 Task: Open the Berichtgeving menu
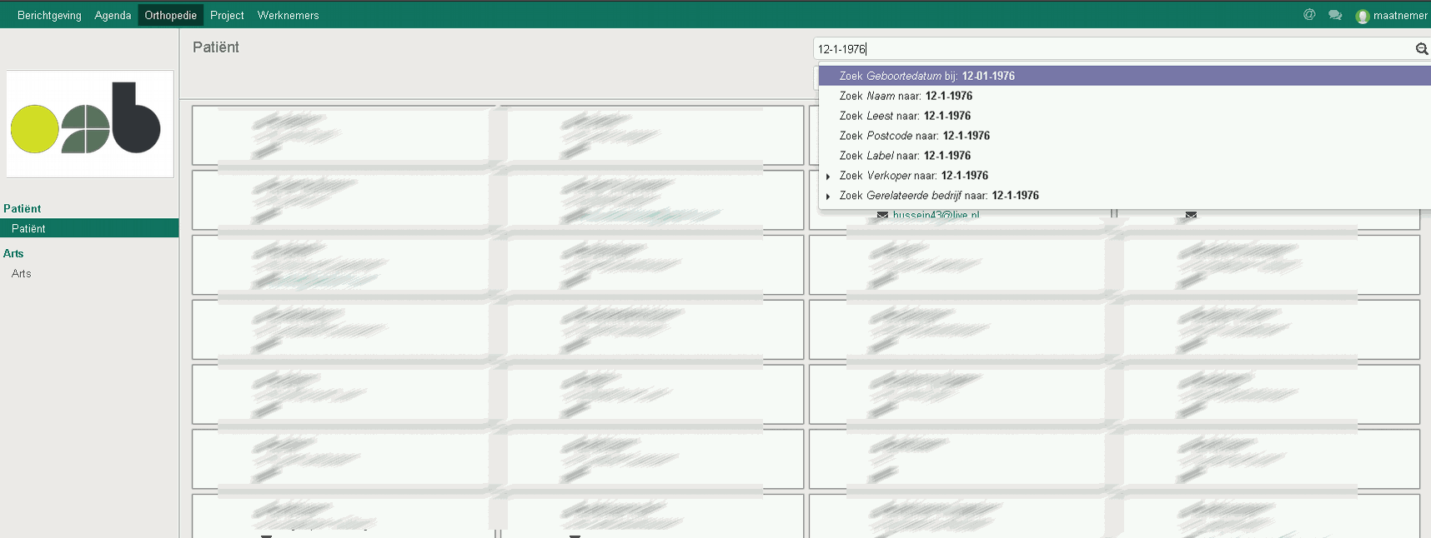(x=49, y=15)
